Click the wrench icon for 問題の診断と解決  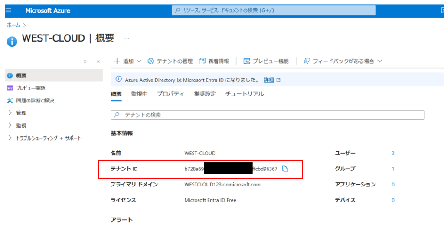pos(10,100)
